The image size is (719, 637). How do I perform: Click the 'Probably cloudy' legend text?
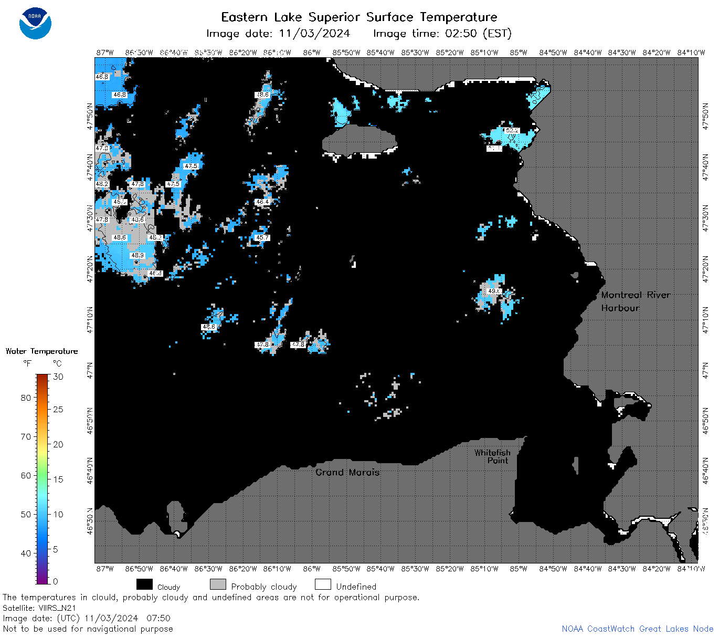(x=264, y=587)
